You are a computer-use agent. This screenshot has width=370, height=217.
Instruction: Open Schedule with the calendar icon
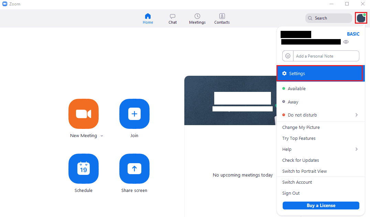(84, 169)
